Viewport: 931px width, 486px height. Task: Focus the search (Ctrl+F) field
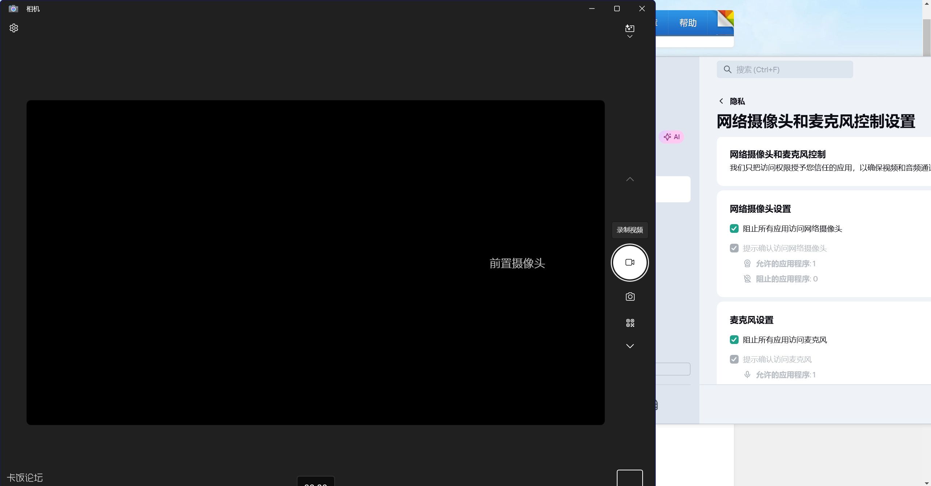pyautogui.click(x=785, y=69)
